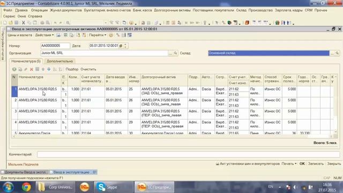Move row up with the up arrow icon
343x193 pixels.
click(43, 69)
